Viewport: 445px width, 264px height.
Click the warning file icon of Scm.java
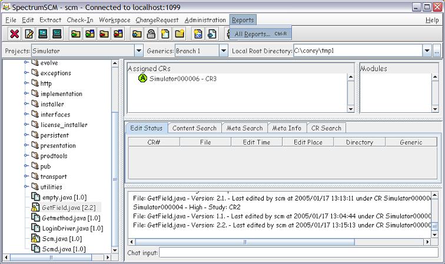tap(35, 238)
